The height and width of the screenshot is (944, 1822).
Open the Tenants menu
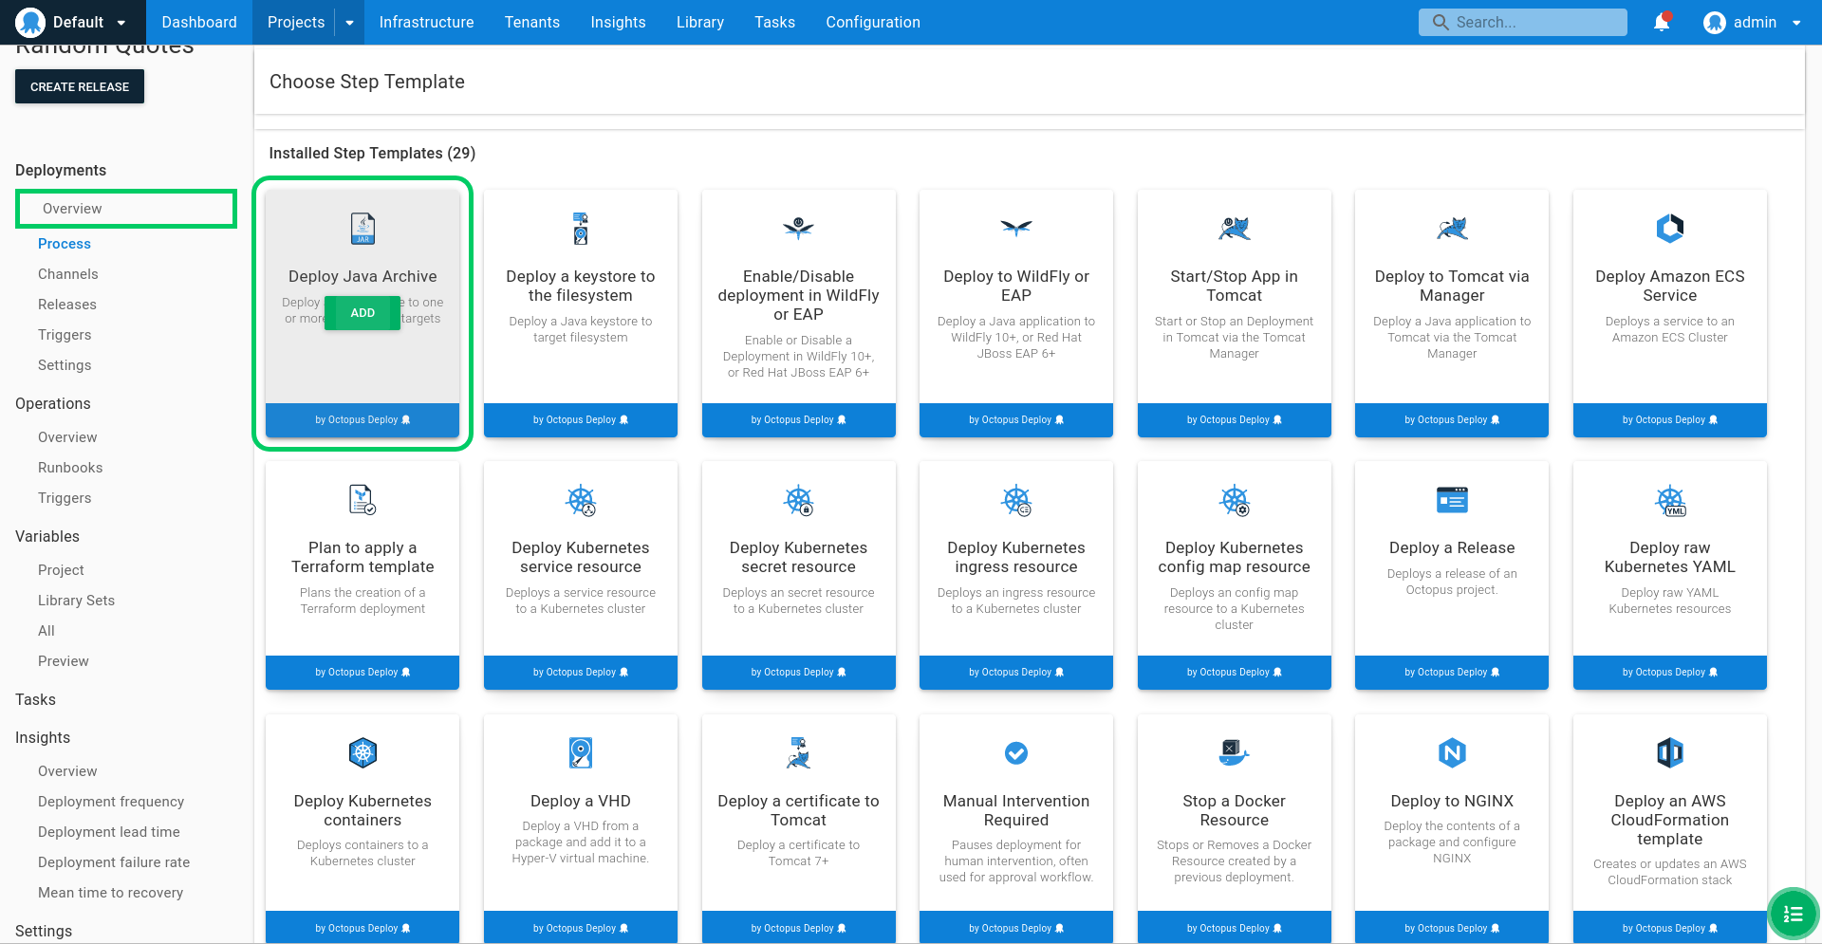pyautogui.click(x=532, y=22)
